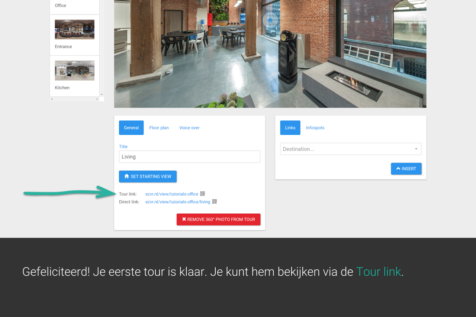476x317 pixels.
Task: Click the Insert button
Action: pos(406,169)
